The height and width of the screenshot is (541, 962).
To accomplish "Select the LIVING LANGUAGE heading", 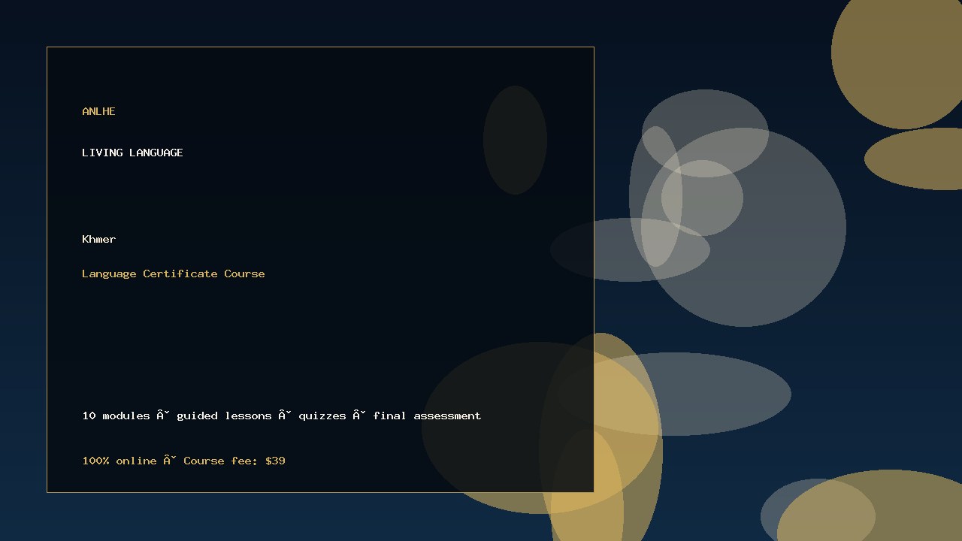I will (132, 153).
